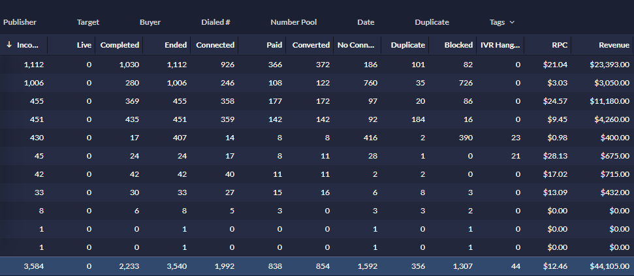
Task: Select the row with $23,393.00 revenue
Action: click(317, 65)
